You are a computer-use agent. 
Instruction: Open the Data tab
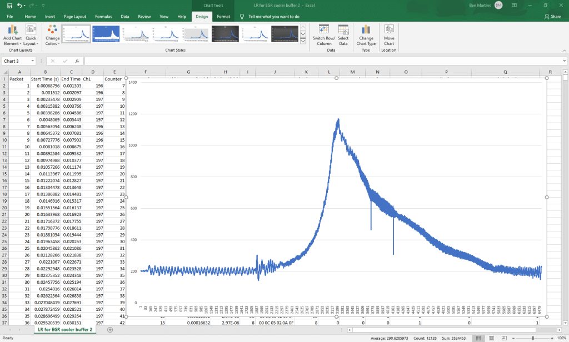click(125, 16)
